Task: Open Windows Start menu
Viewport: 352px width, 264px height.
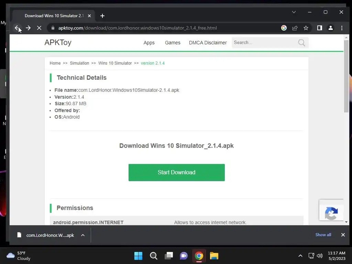Action: pyautogui.click(x=138, y=256)
